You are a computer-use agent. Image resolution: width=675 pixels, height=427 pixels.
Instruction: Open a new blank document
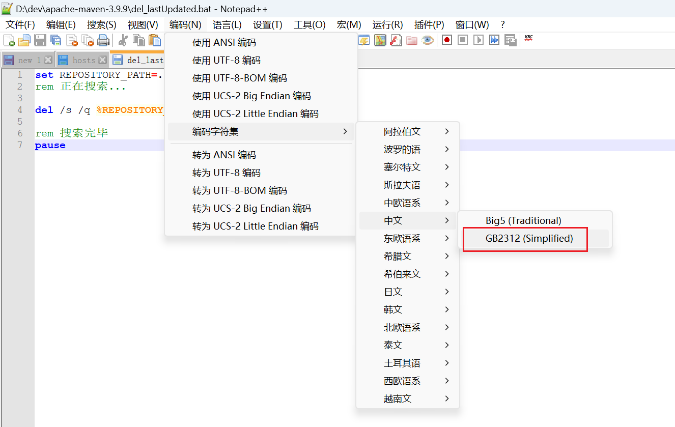pyautogui.click(x=9, y=40)
